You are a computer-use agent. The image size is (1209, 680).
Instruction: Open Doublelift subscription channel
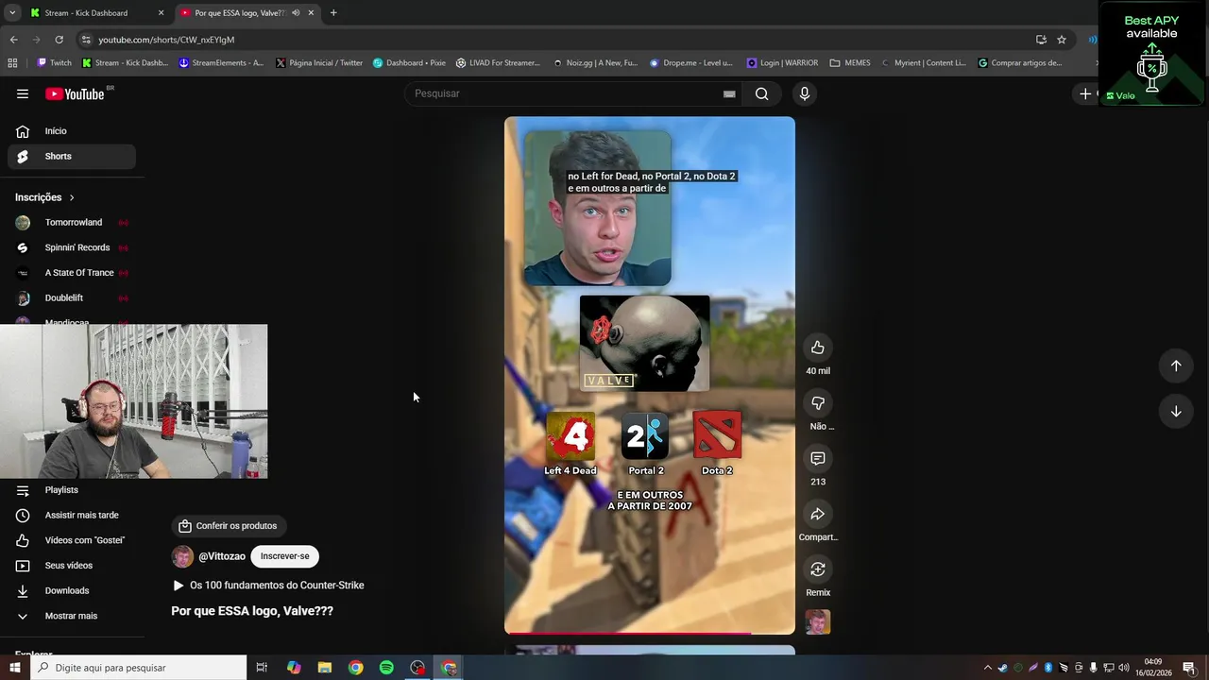tap(72, 298)
